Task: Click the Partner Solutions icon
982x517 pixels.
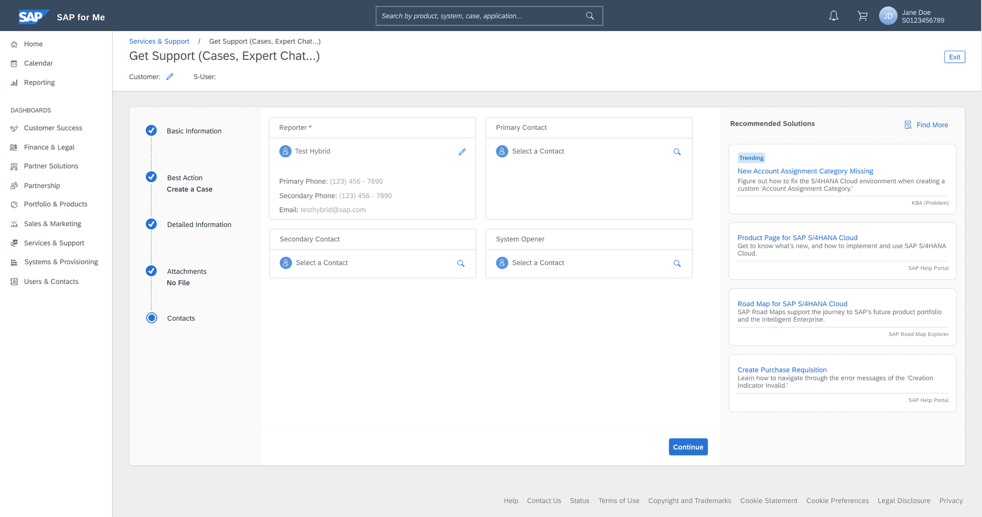Action: 14,166
